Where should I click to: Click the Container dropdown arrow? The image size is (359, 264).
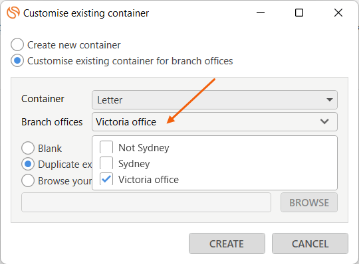330,99
